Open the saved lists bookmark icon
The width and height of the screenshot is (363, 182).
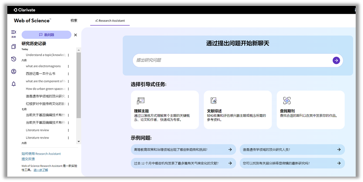pyautogui.click(x=14, y=47)
